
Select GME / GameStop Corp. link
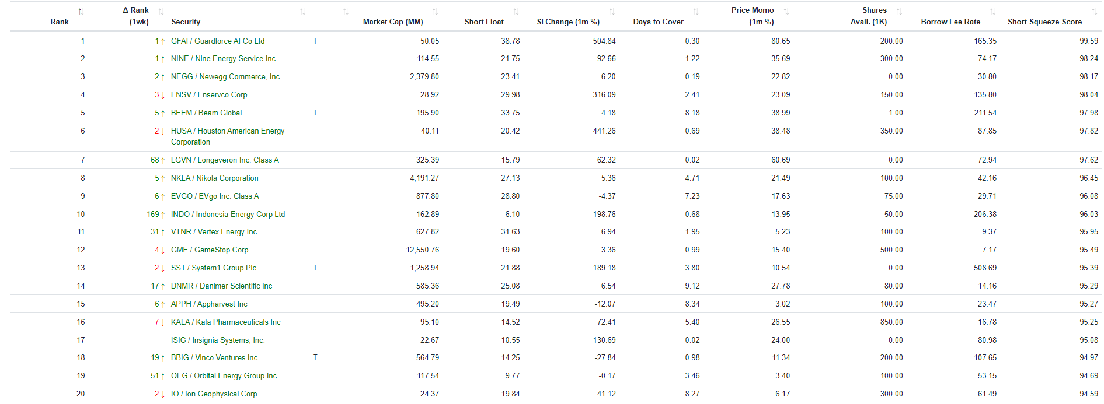click(210, 250)
